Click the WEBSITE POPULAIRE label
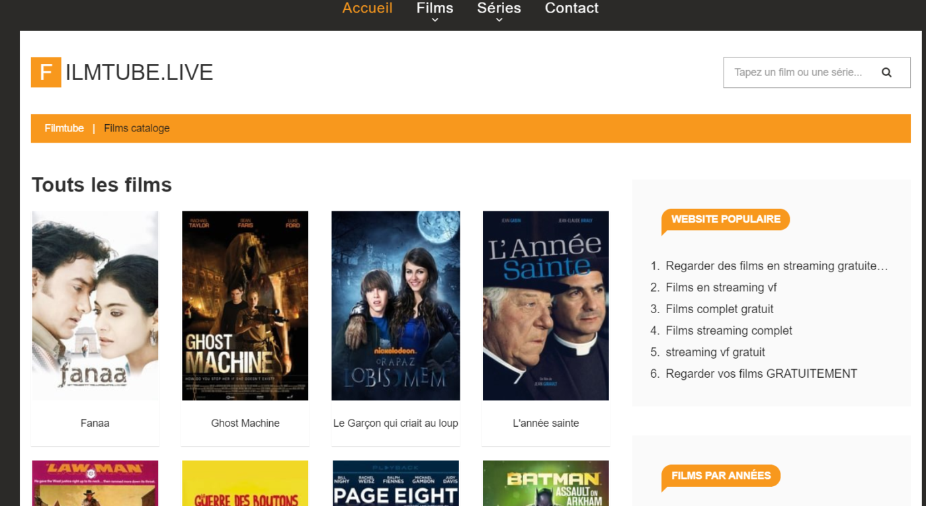Viewport: 926px width, 506px height. pyautogui.click(x=726, y=219)
